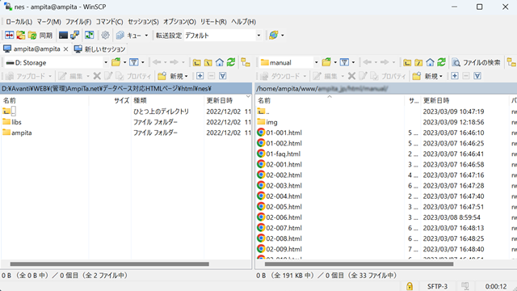Refresh the remote panel

point(441,62)
